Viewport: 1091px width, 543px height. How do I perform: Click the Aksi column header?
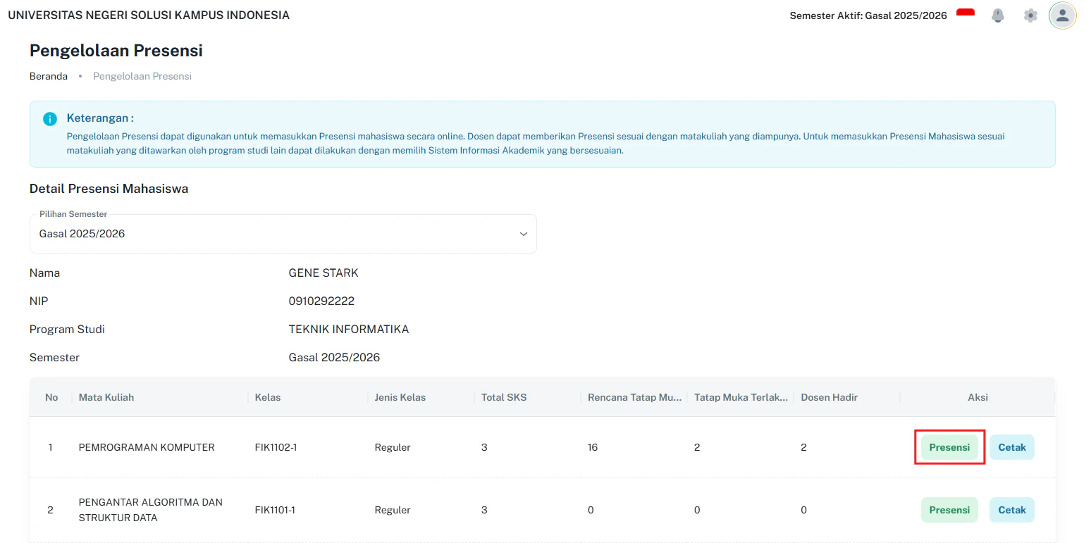pos(978,397)
